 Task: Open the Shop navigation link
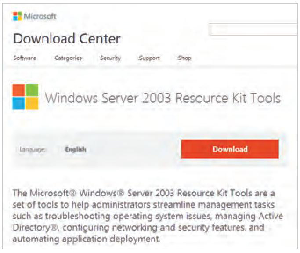pos(184,58)
